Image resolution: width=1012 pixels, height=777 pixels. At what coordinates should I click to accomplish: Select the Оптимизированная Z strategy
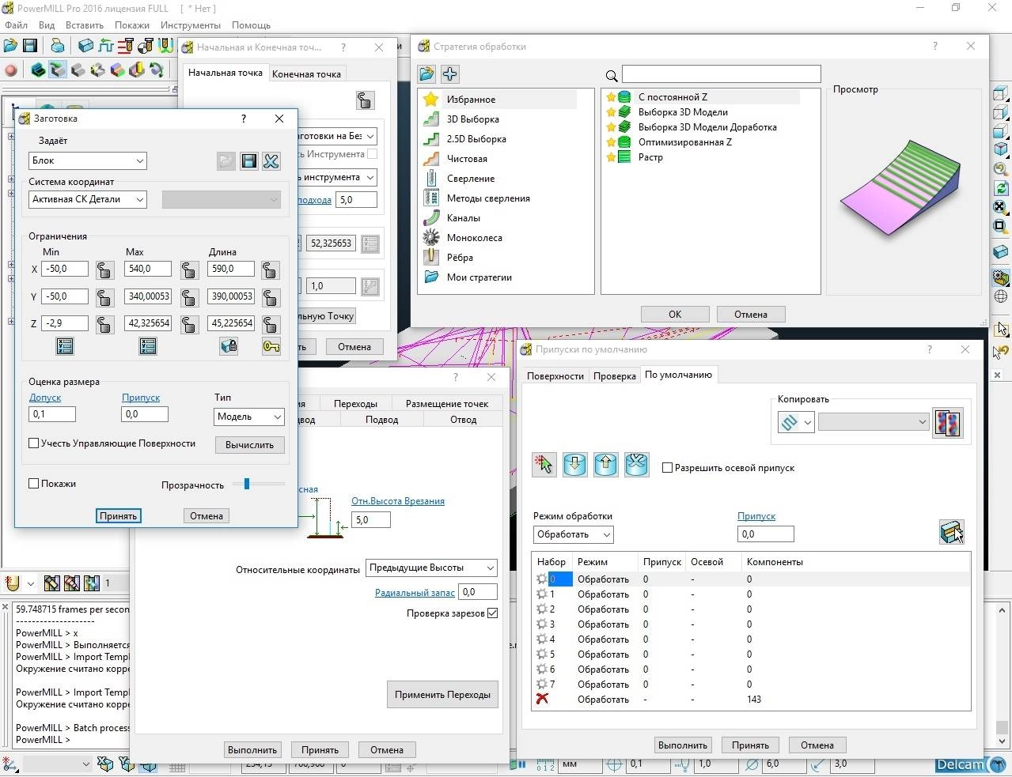point(684,142)
